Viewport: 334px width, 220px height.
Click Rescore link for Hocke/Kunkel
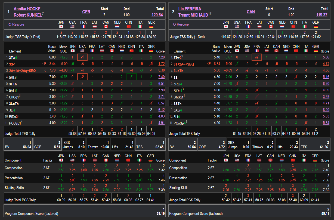(16, 24)
